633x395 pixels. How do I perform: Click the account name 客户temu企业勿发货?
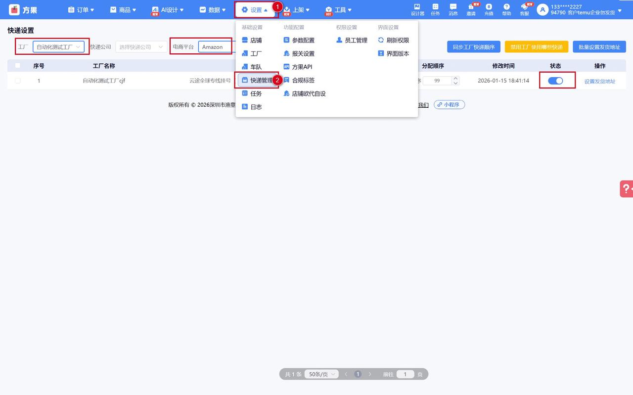coord(591,13)
